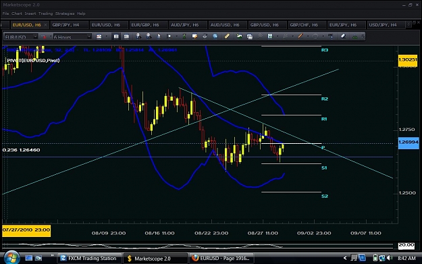Select the text label tool

pos(331,36)
